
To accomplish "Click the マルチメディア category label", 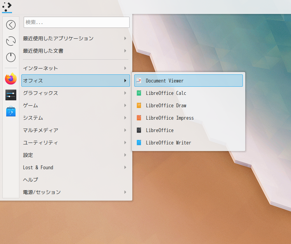I will point(40,130).
